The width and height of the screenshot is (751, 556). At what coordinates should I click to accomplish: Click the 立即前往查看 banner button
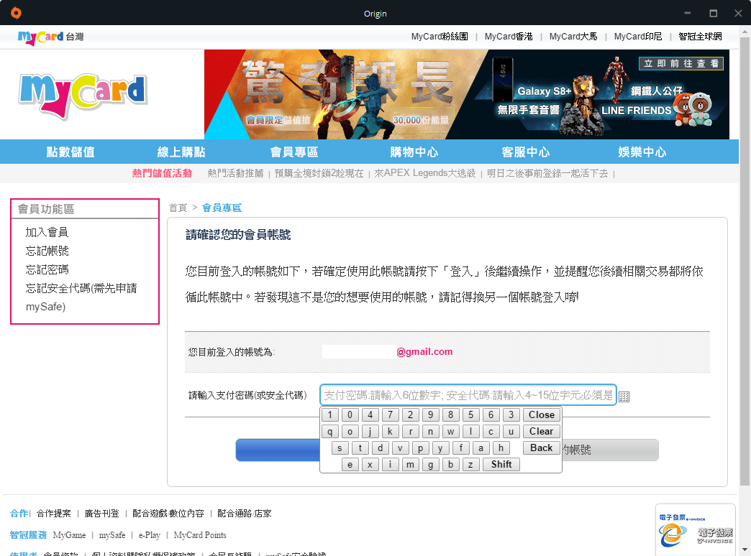(681, 64)
